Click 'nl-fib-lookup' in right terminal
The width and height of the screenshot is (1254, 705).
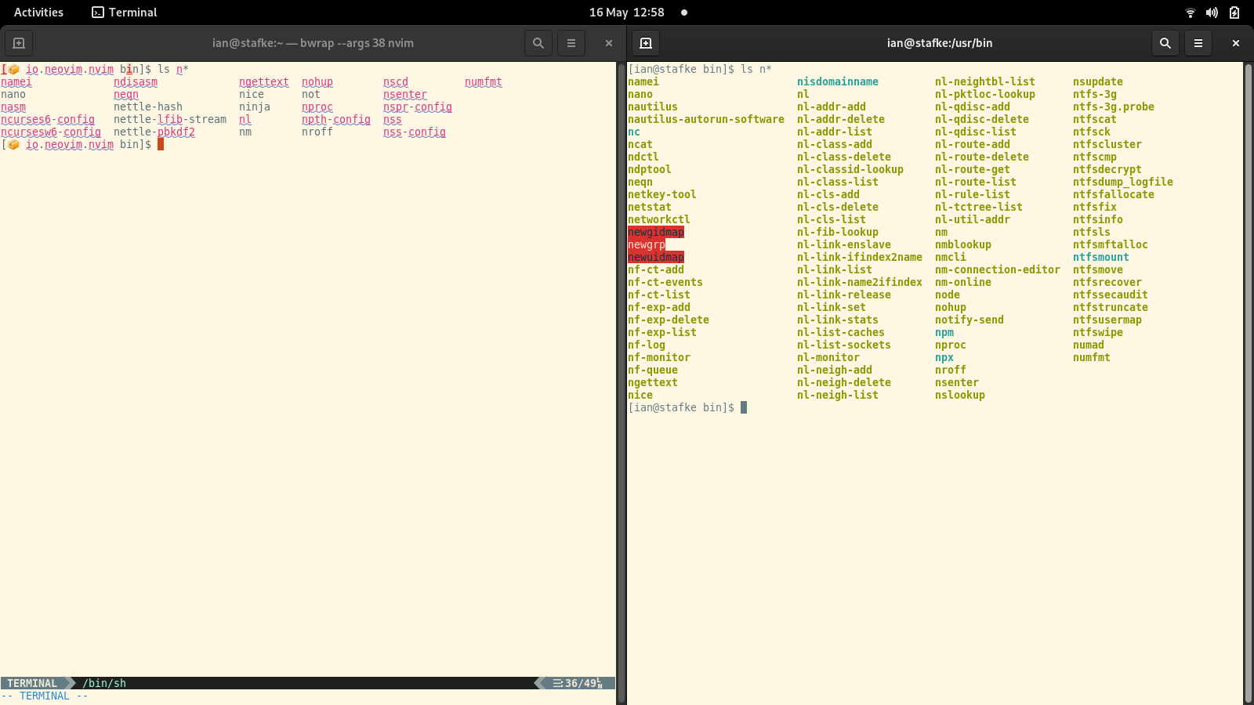click(x=838, y=232)
